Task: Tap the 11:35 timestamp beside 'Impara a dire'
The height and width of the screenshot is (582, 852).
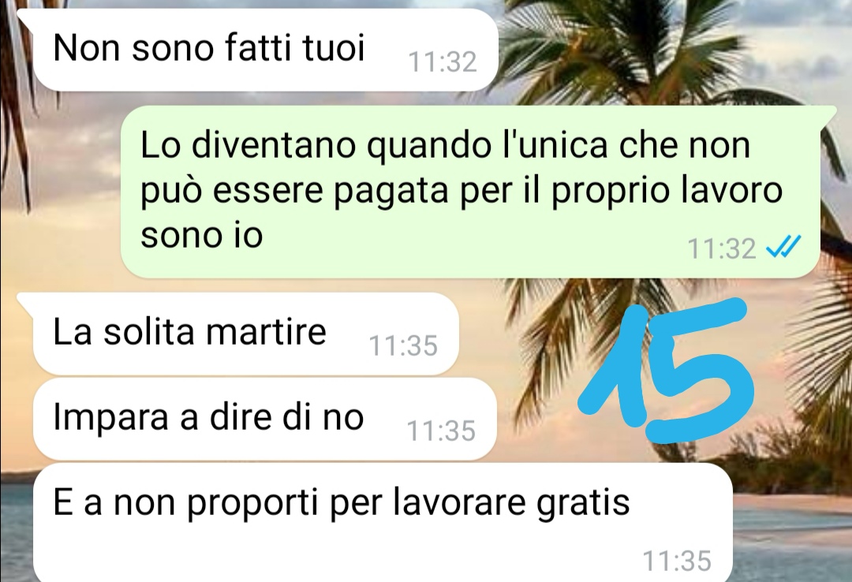Action: pos(441,431)
